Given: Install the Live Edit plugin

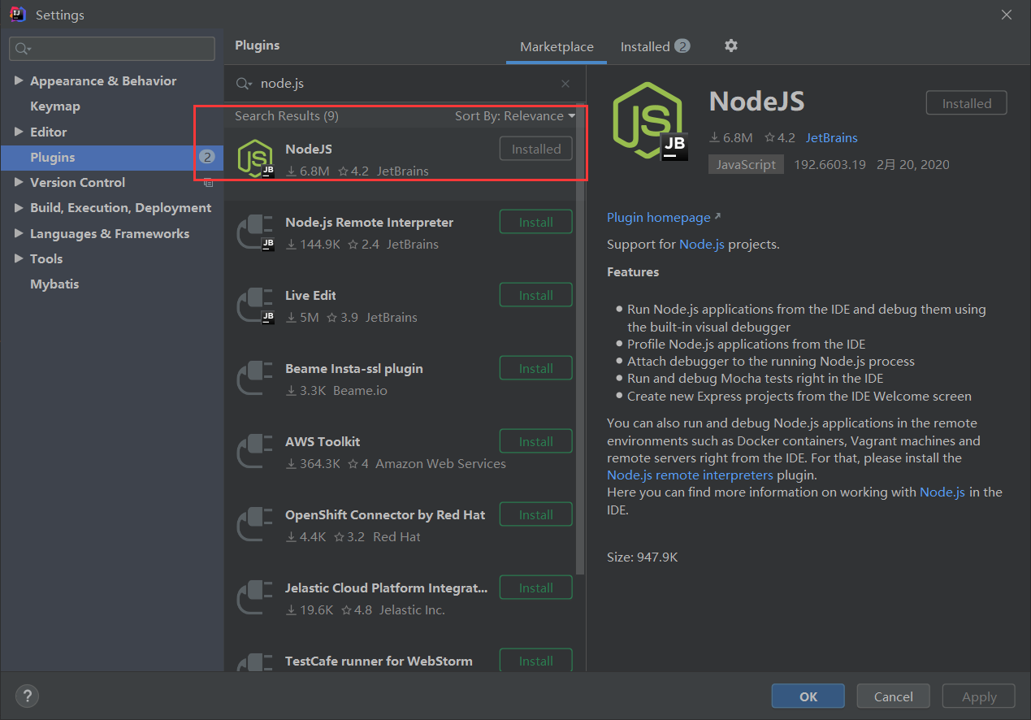Looking at the screenshot, I should (535, 295).
